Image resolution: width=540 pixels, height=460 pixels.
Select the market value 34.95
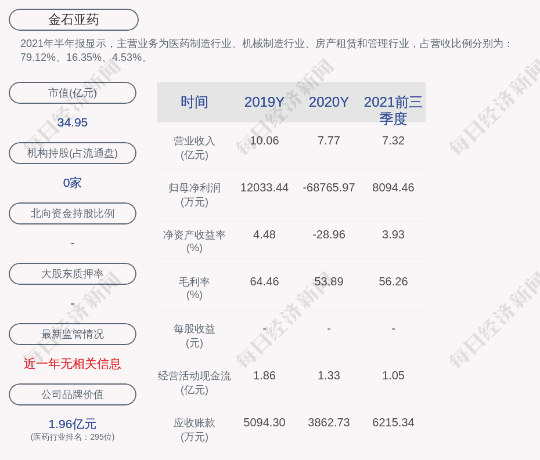pyautogui.click(x=72, y=122)
